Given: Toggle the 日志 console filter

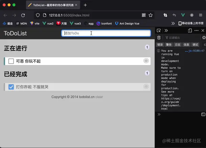Looking at the screenshot, I should (x=178, y=45).
